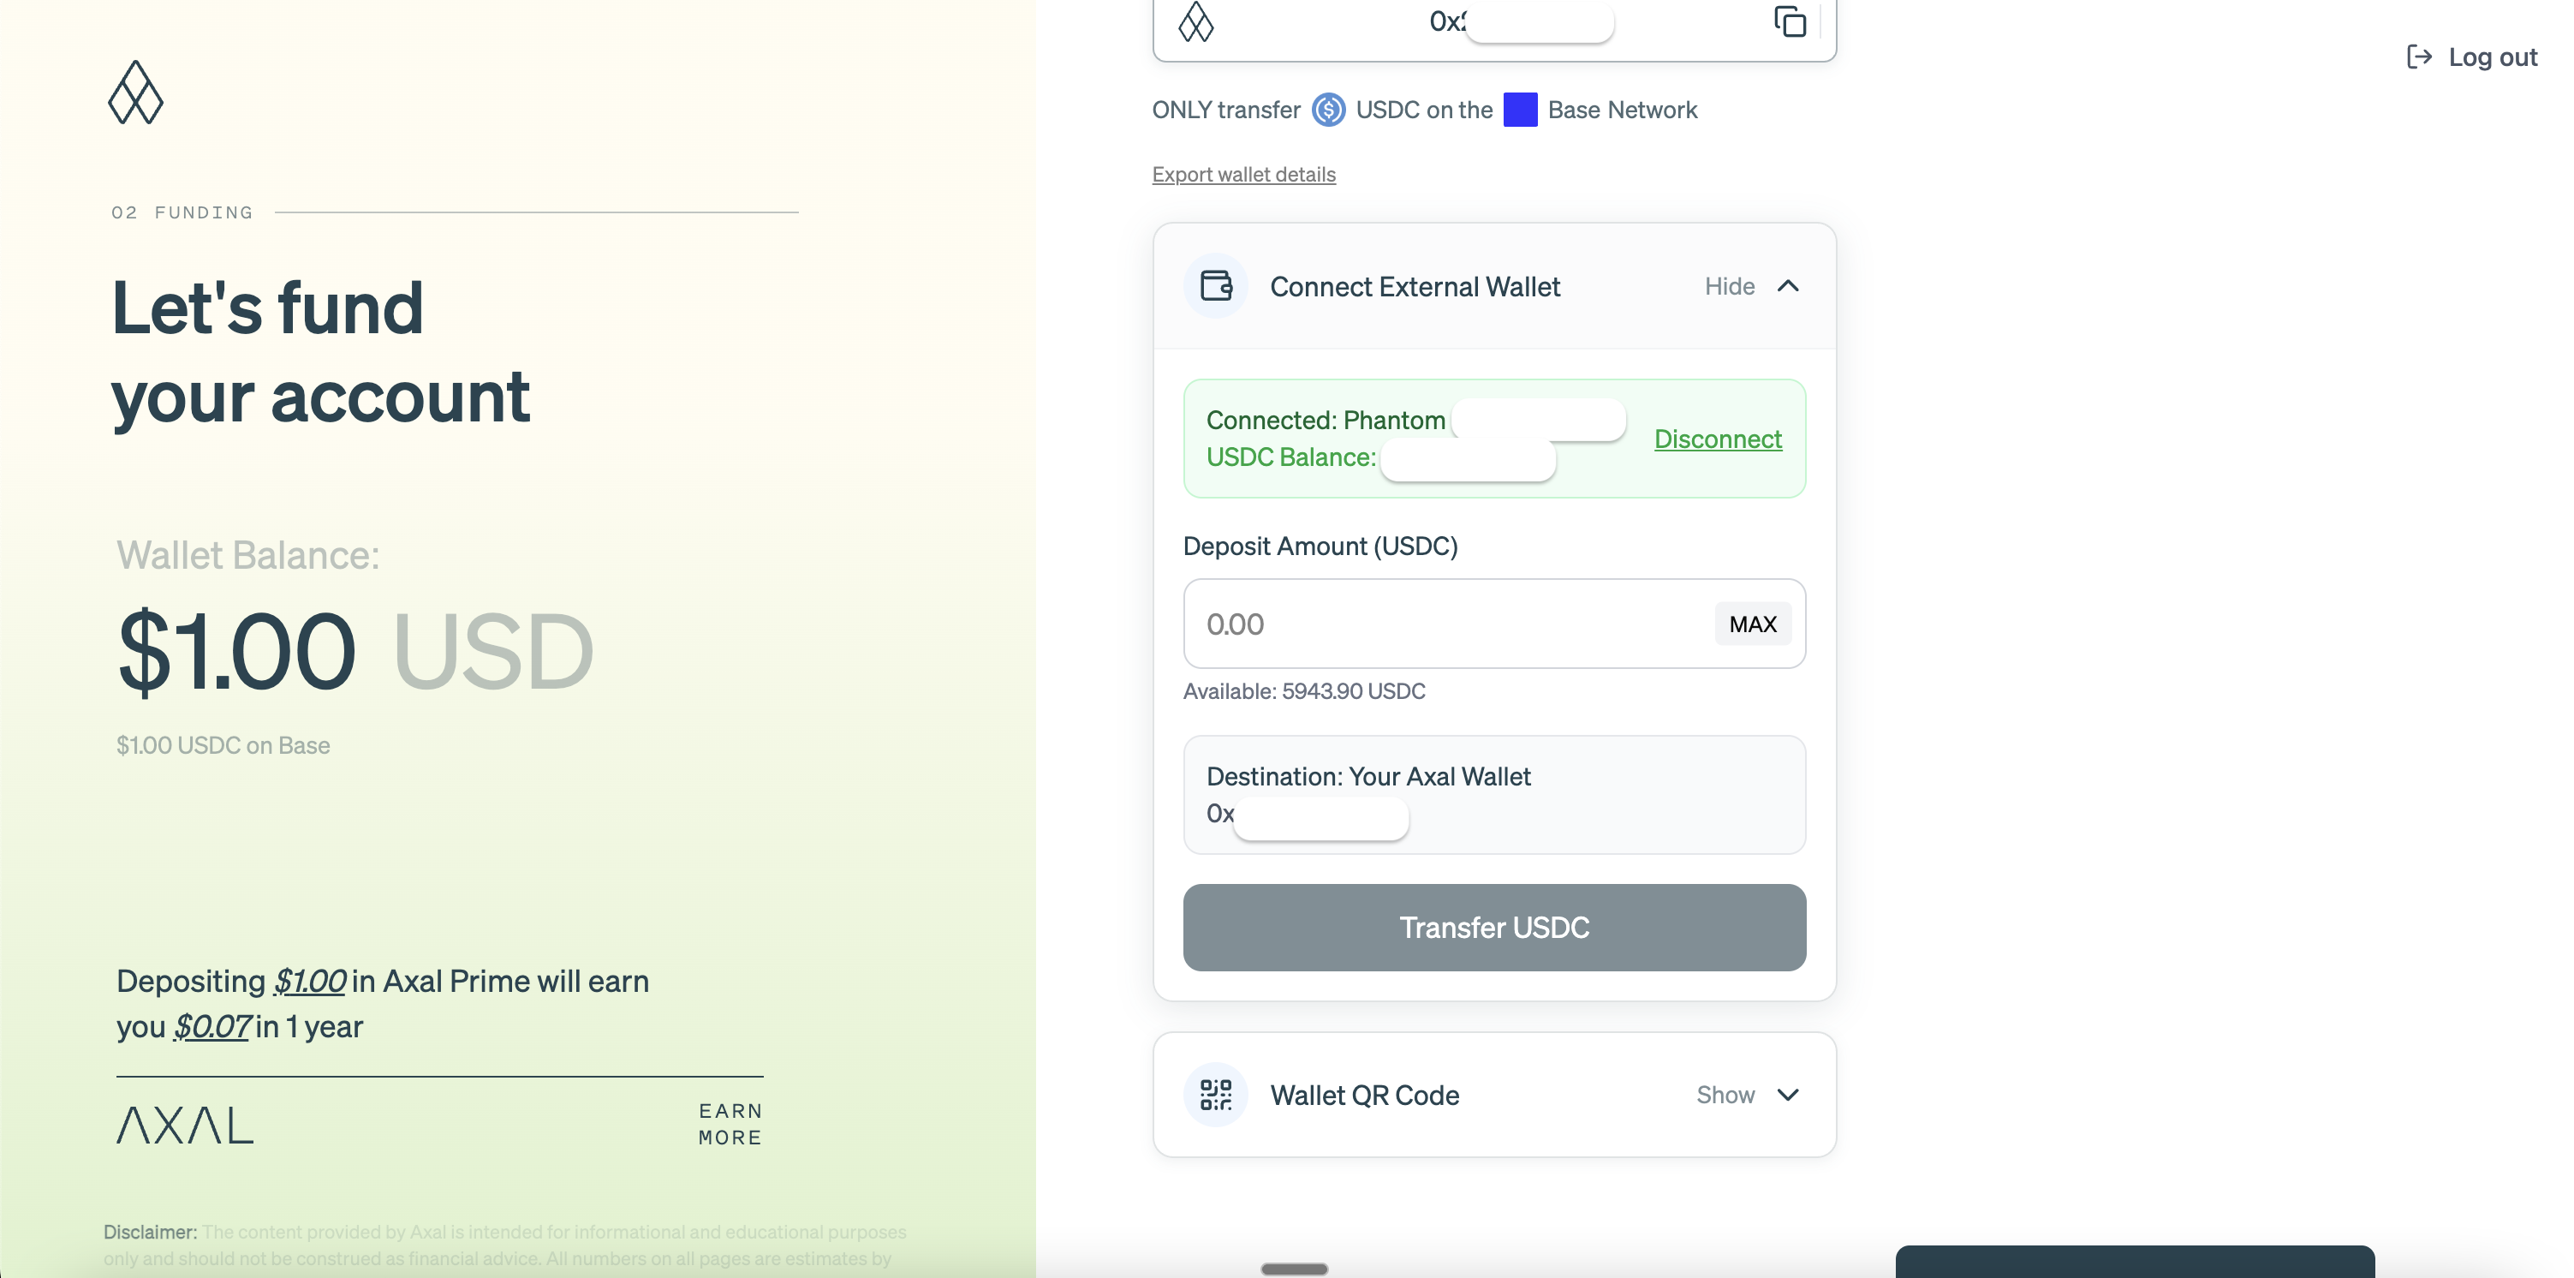Copy wallet address with copy icon
This screenshot has height=1278, width=2574.
[1789, 21]
